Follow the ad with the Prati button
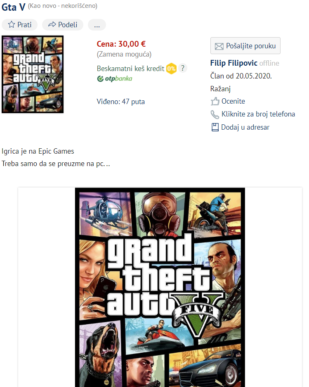 click(20, 25)
